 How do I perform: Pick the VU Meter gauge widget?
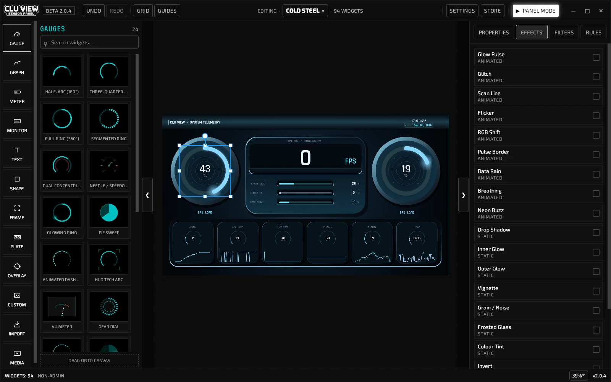click(x=62, y=311)
